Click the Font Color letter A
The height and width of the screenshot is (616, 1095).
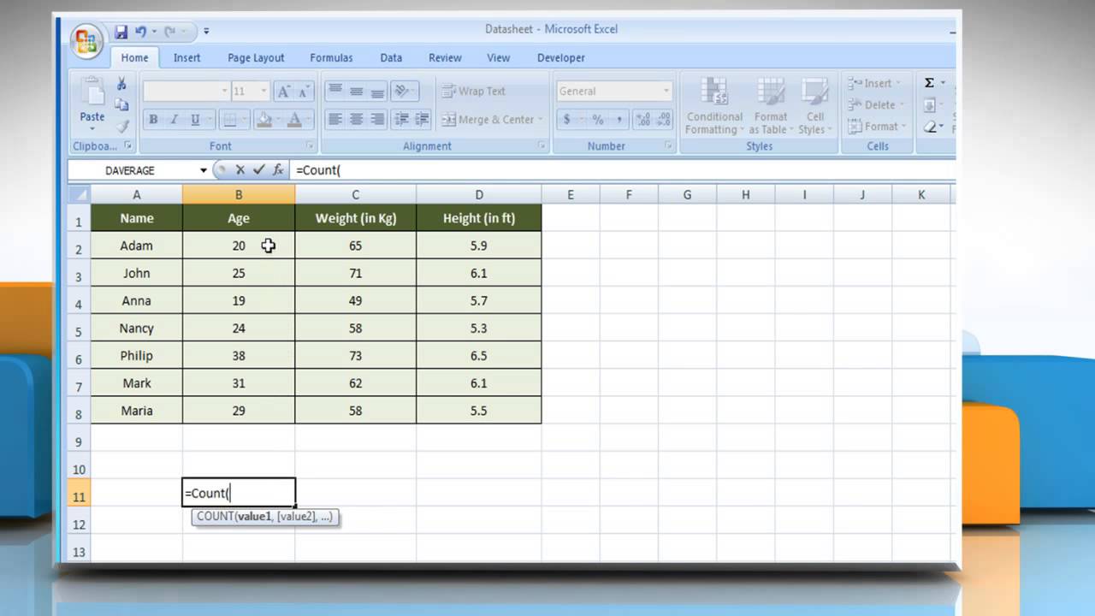[x=294, y=120]
